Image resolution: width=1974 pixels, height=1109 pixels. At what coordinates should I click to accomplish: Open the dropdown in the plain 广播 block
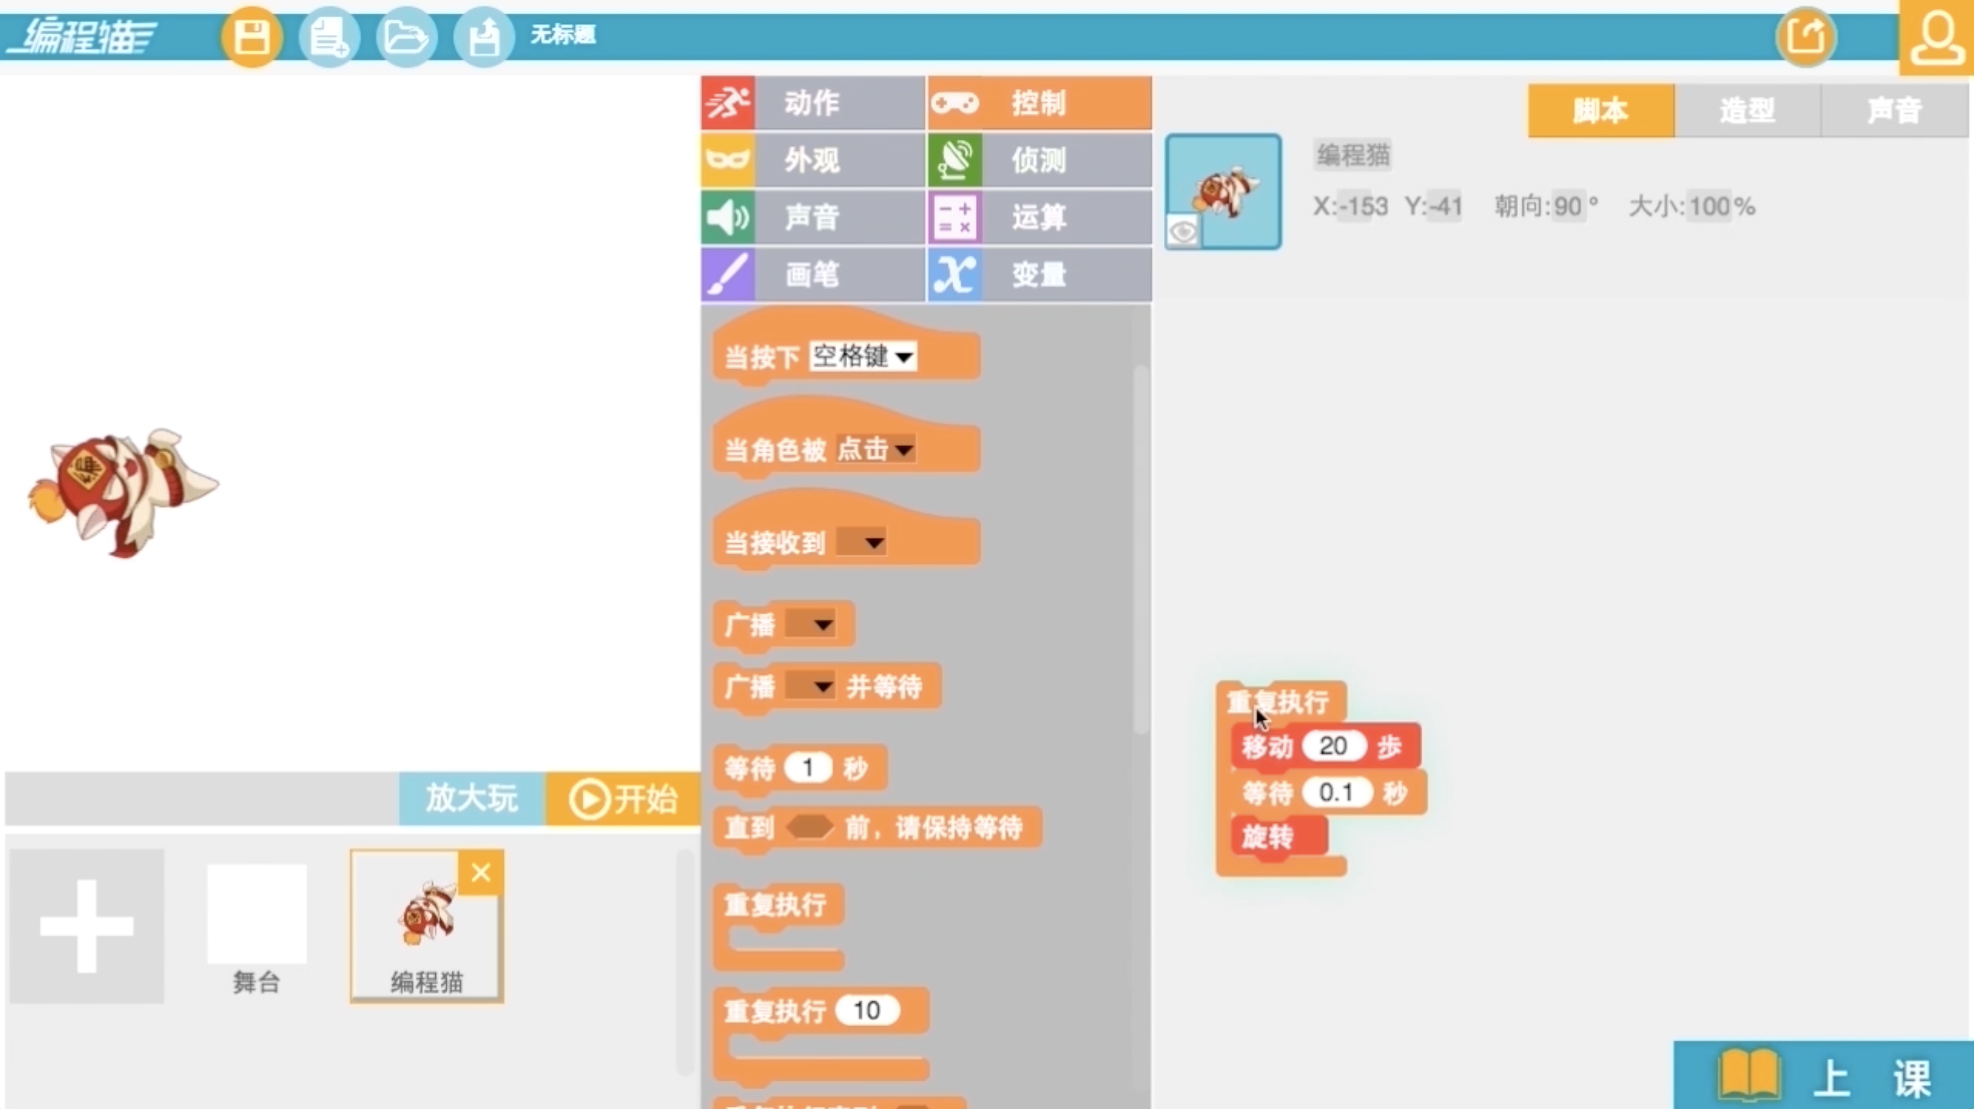(x=810, y=624)
